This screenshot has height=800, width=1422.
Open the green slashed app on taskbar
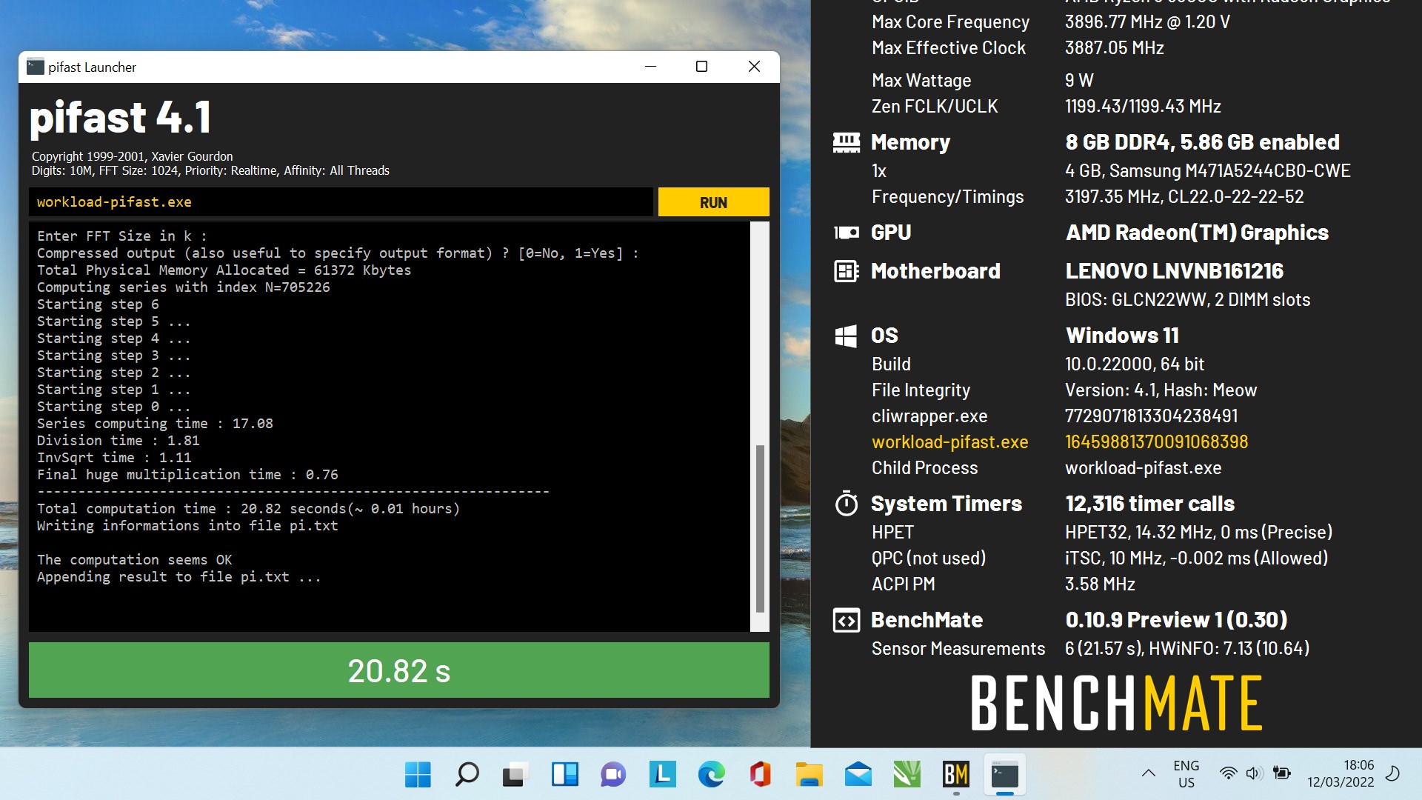pyautogui.click(x=907, y=775)
